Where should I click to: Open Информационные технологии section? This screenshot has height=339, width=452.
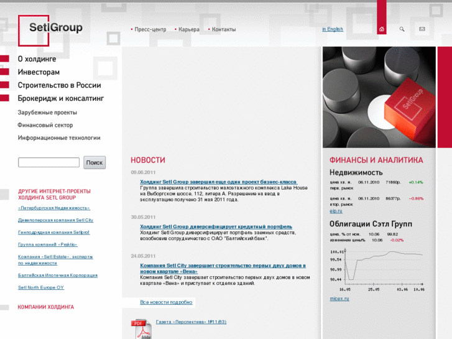(59, 138)
